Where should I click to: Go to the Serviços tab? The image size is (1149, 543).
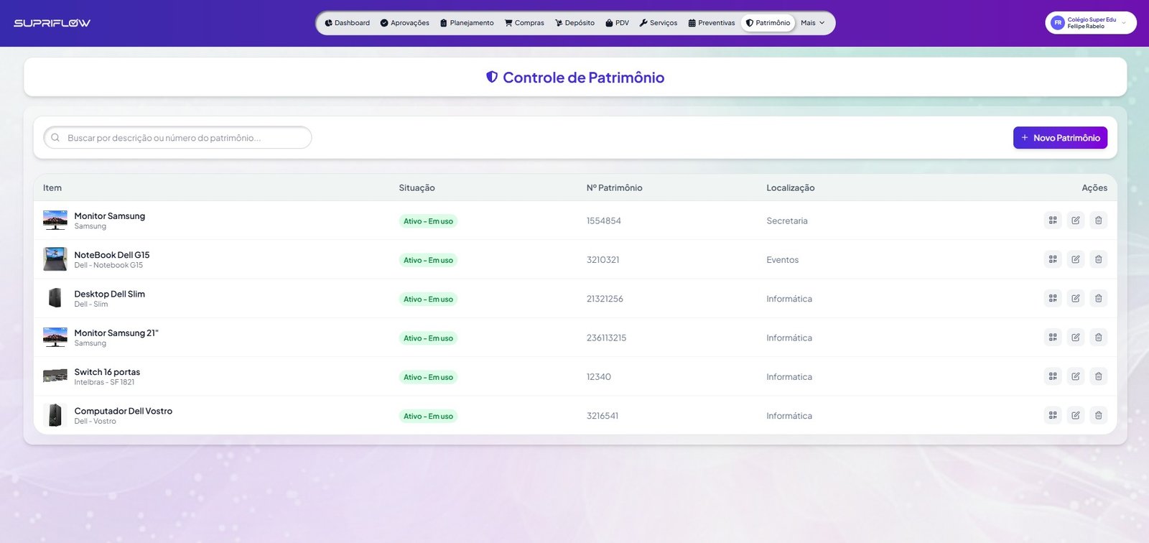659,23
